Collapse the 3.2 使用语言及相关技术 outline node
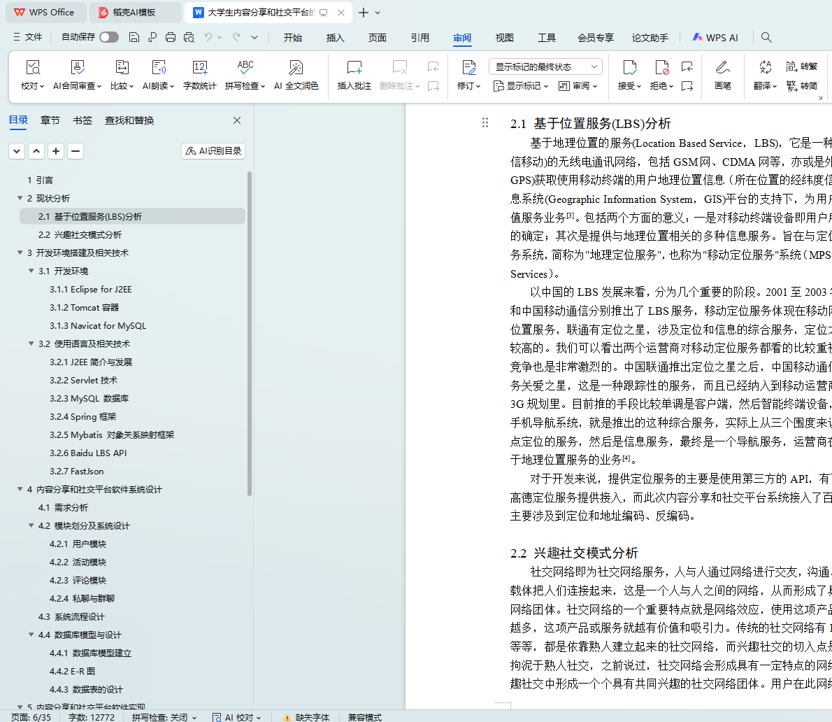Screen dimensions: 832x722 click(31, 344)
